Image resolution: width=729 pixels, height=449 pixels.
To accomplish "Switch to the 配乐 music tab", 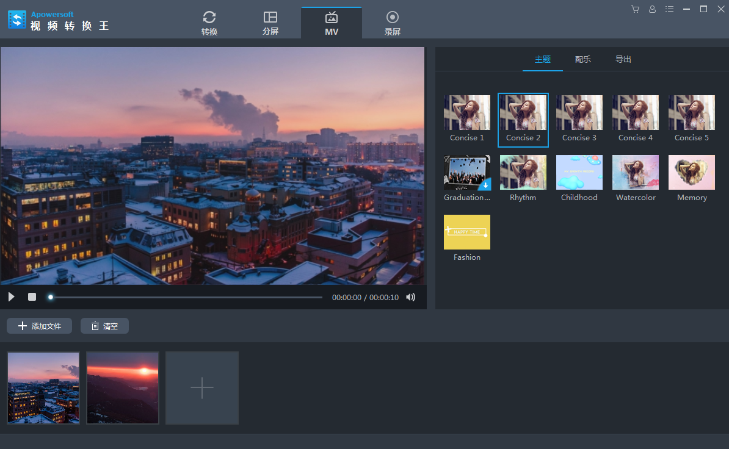I will (x=582, y=59).
